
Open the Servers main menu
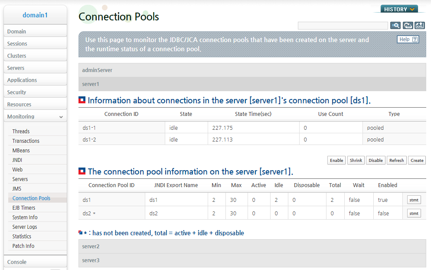pos(36,68)
